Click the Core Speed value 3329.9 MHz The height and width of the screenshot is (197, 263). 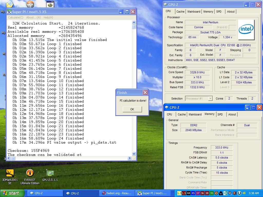[197, 72]
